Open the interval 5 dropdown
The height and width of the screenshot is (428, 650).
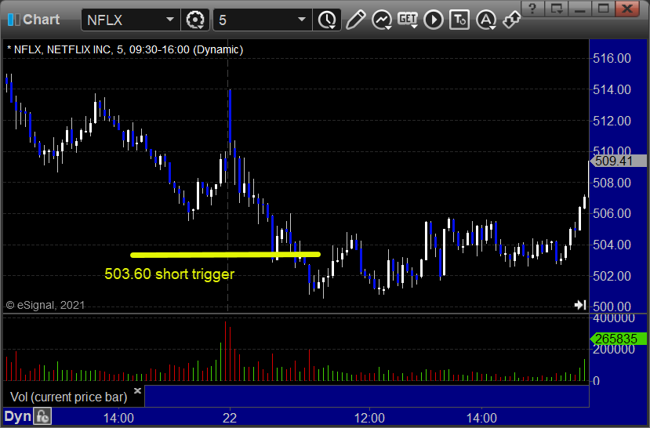pyautogui.click(x=302, y=20)
